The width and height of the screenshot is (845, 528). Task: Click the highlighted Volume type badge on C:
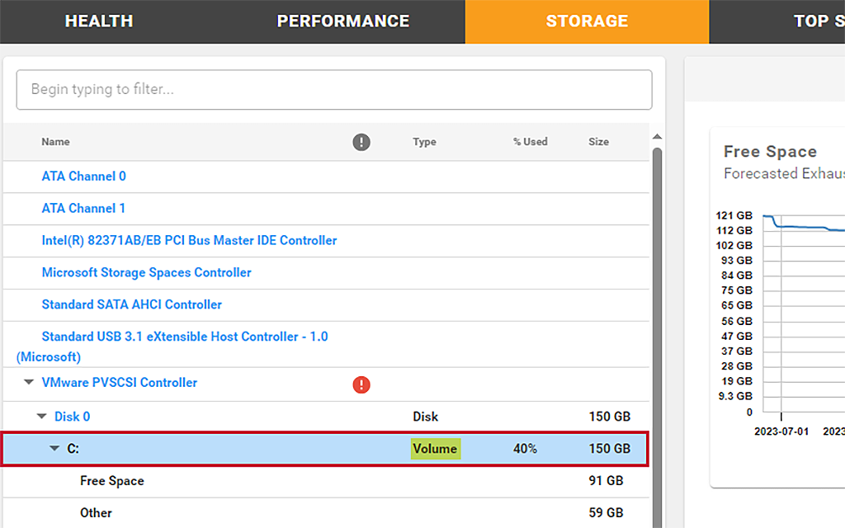coord(435,448)
